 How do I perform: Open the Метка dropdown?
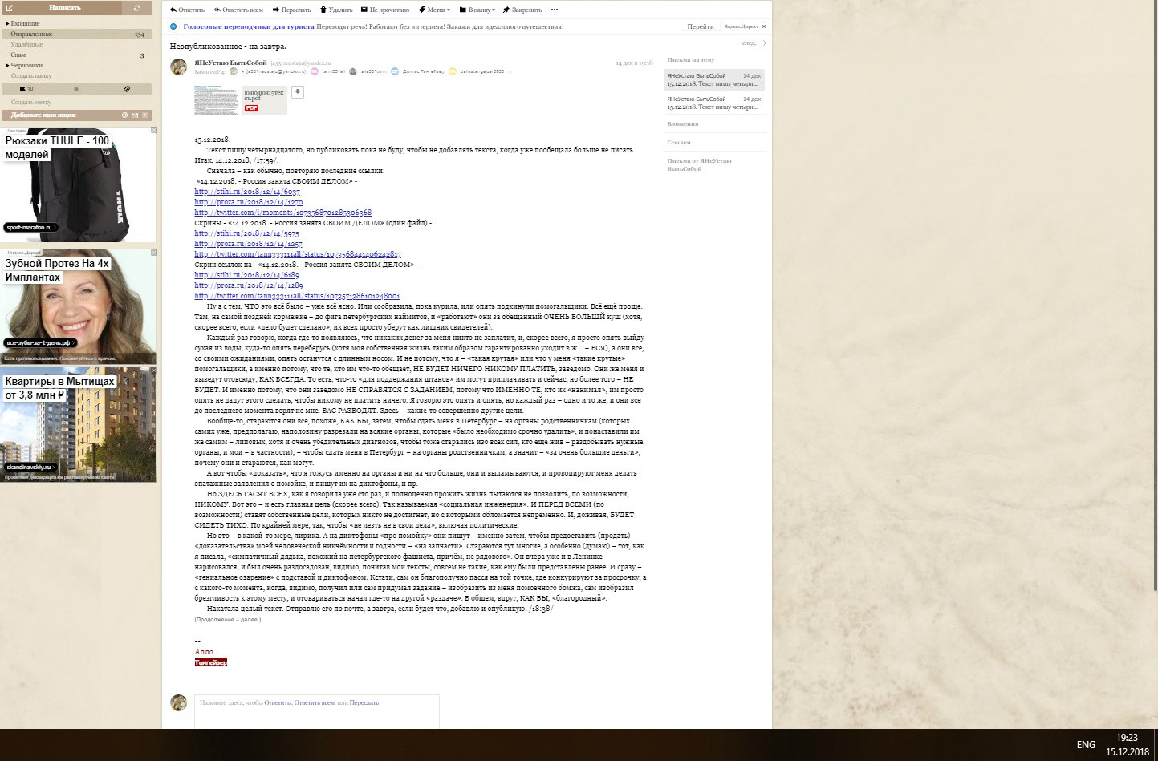[x=434, y=10]
